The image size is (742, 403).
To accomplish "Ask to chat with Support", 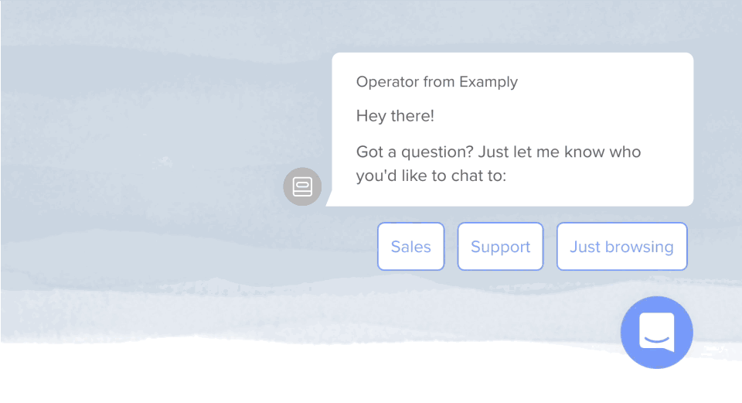I will coord(500,246).
